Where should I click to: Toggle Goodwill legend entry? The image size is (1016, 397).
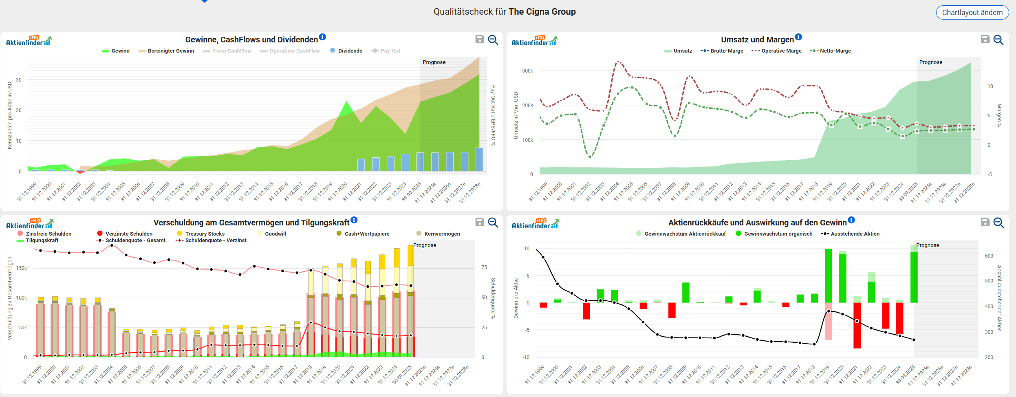point(271,234)
